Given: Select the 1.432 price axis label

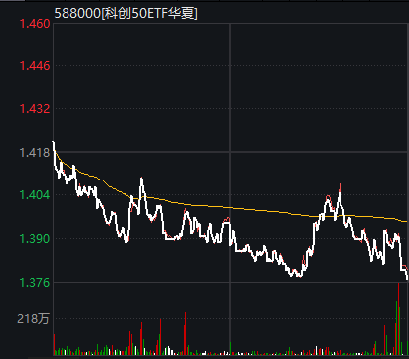Looking at the screenshot, I should (x=35, y=109).
